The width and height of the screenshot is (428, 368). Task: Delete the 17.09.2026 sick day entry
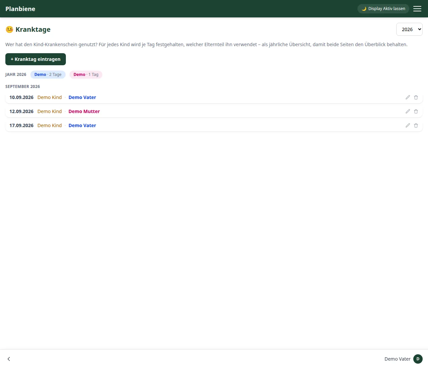point(416,125)
